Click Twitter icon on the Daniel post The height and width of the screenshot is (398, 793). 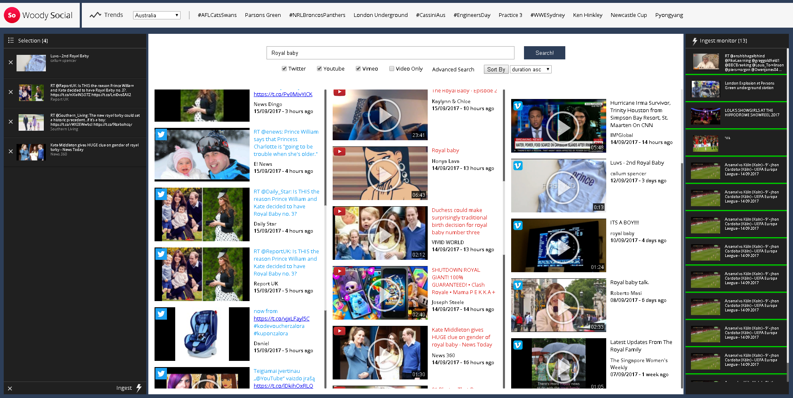161,314
